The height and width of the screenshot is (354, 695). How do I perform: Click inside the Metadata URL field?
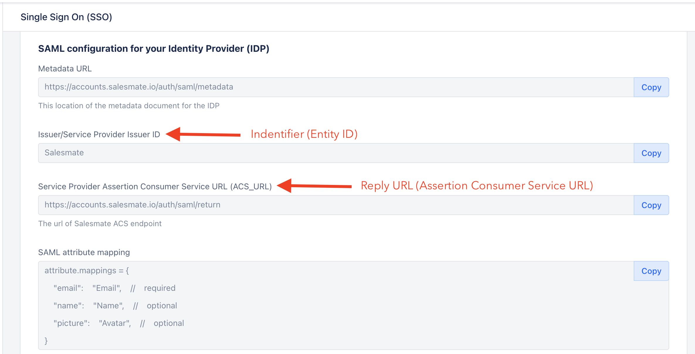pos(336,87)
